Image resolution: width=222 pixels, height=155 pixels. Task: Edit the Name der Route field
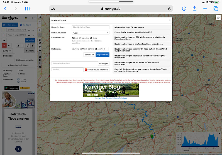[91, 27]
